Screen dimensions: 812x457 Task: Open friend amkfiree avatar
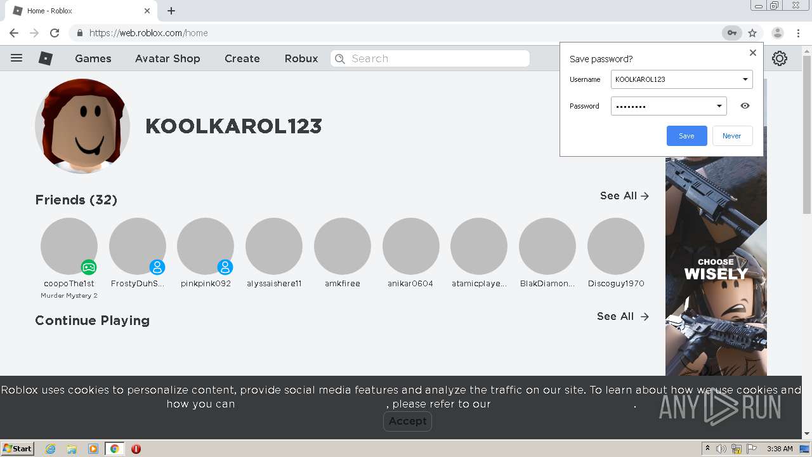[343, 246]
